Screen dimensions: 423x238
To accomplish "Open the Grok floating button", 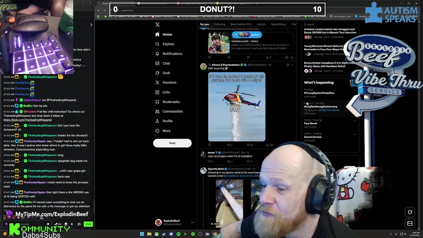I will pyautogui.click(x=410, y=212).
